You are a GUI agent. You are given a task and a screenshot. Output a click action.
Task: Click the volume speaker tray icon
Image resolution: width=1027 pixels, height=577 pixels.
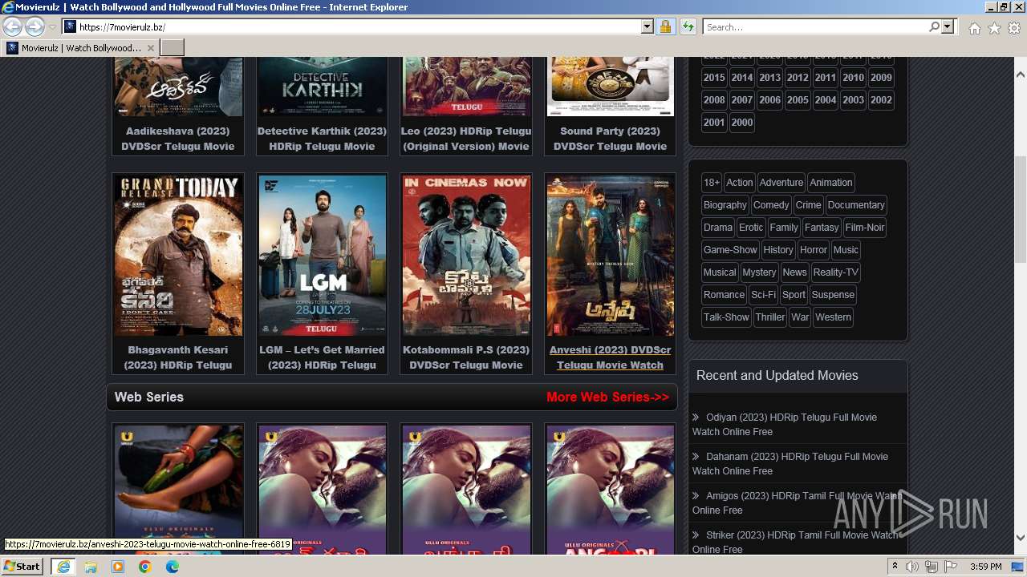pos(912,567)
